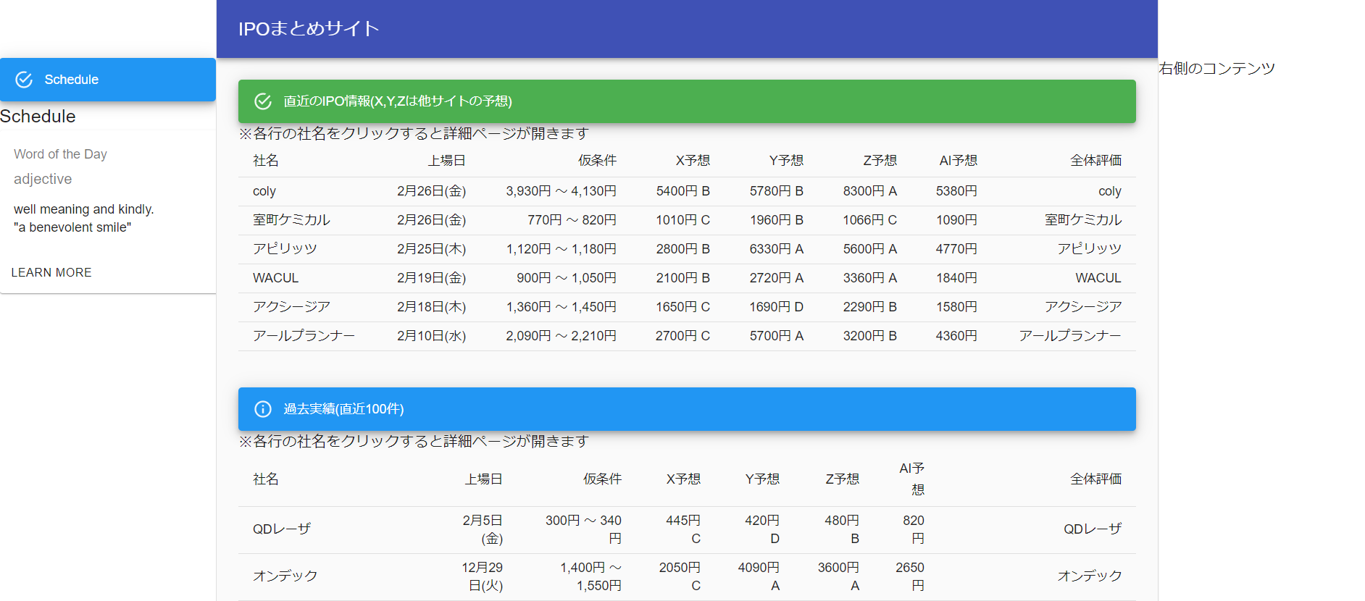The height and width of the screenshot is (601, 1365).
Task: Click the 全体評価 header in past results table
Action: (x=1096, y=479)
